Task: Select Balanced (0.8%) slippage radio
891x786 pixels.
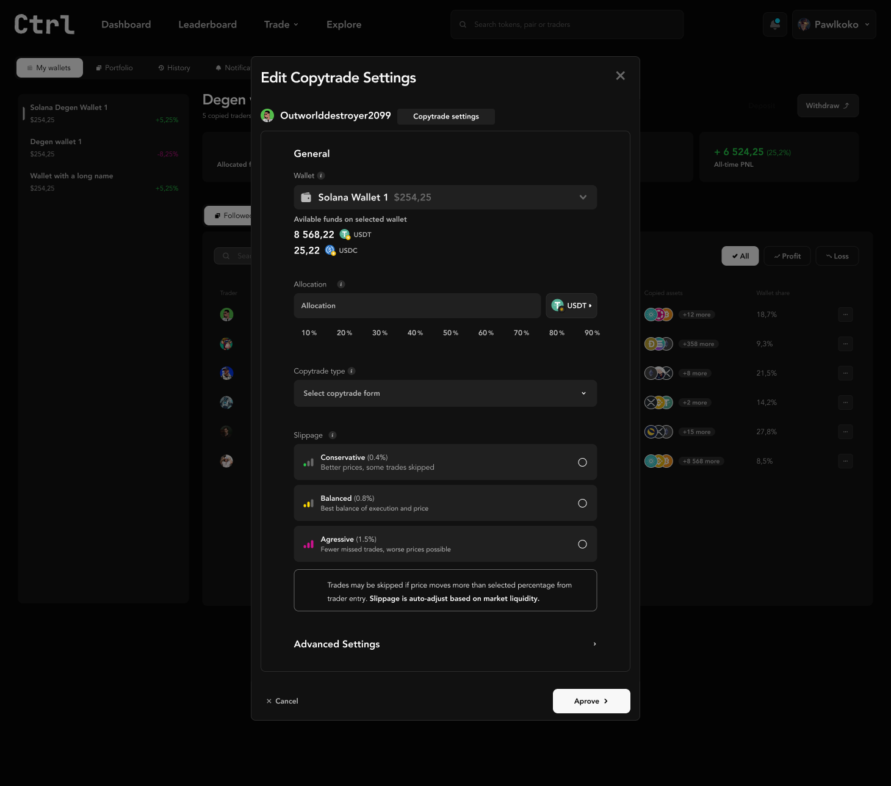Action: 582,503
